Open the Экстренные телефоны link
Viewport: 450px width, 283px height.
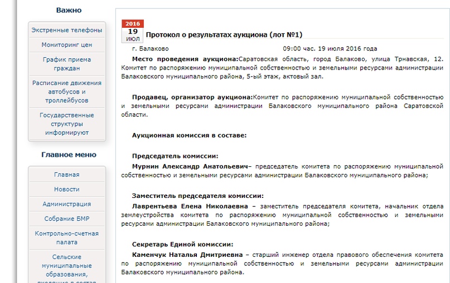point(67,30)
